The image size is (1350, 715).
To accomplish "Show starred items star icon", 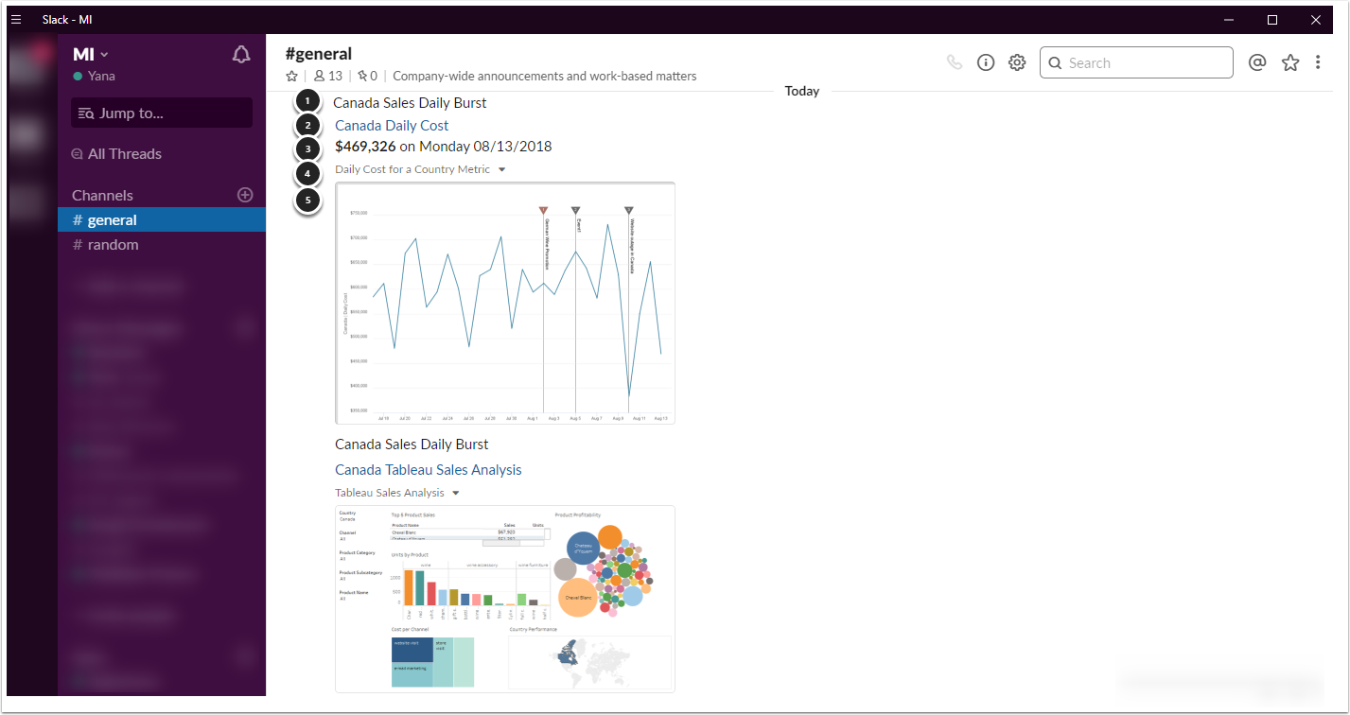I will (1290, 62).
